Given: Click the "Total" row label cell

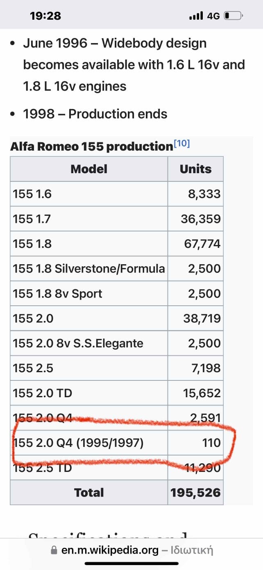Looking at the screenshot, I should (x=89, y=492).
